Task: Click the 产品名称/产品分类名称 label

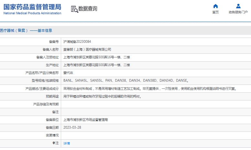Action: point(42,73)
